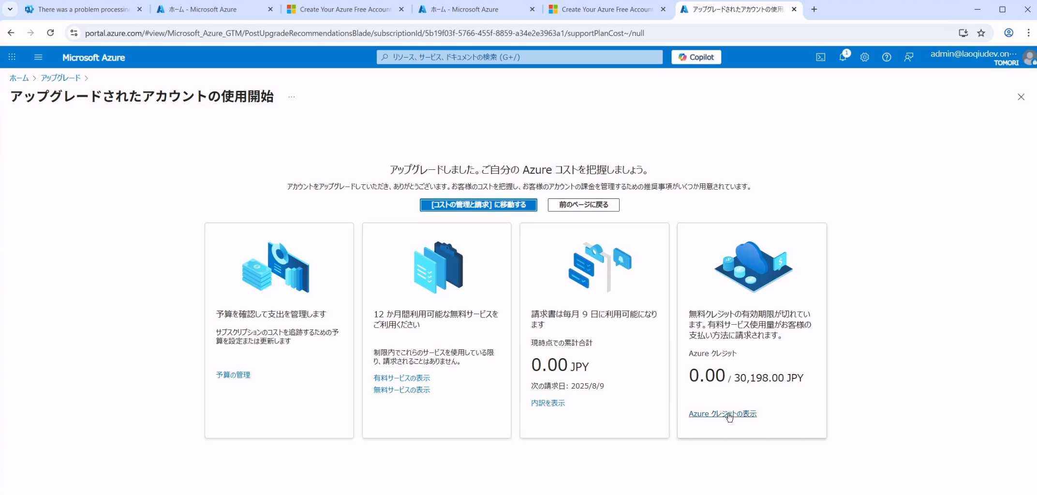Viewport: 1037px width, 495px height.
Task: Bookmark this page with star icon
Action: 981,33
